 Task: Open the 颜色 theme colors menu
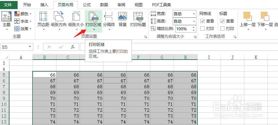click(x=23, y=14)
